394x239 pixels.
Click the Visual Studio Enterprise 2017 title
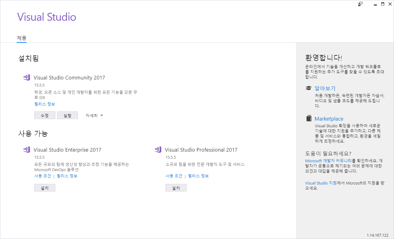(67, 150)
